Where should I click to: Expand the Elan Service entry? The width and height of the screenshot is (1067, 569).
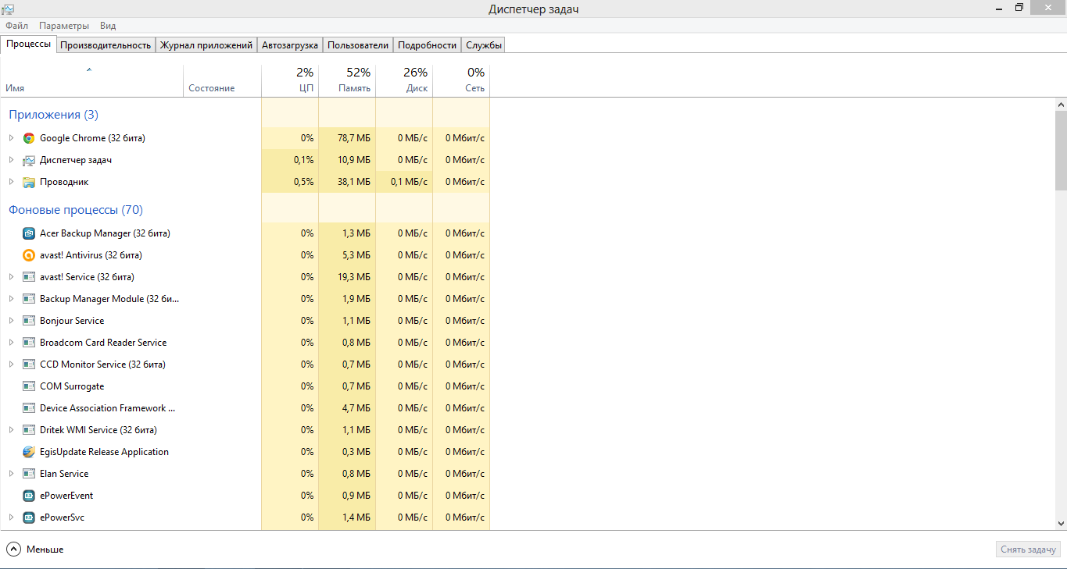(11, 474)
